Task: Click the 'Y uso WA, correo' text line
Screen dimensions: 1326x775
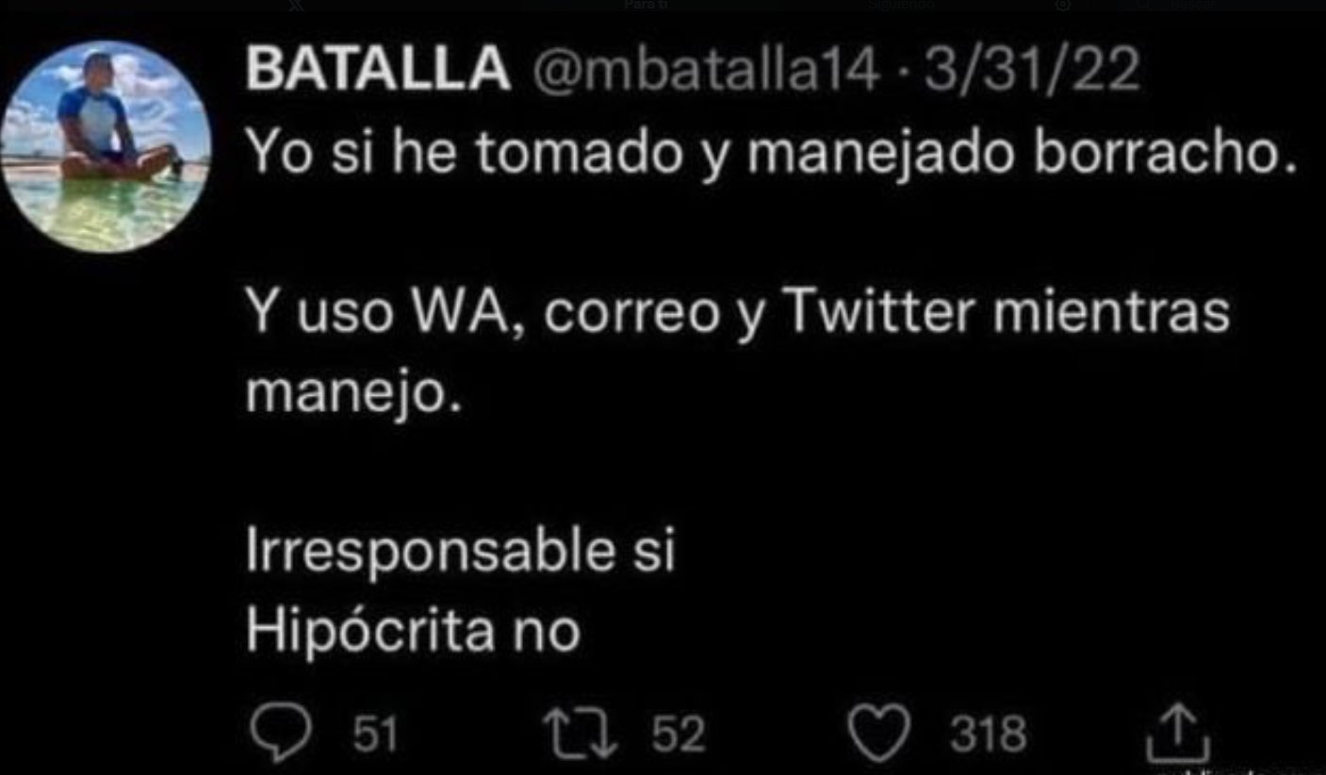Action: click(738, 312)
